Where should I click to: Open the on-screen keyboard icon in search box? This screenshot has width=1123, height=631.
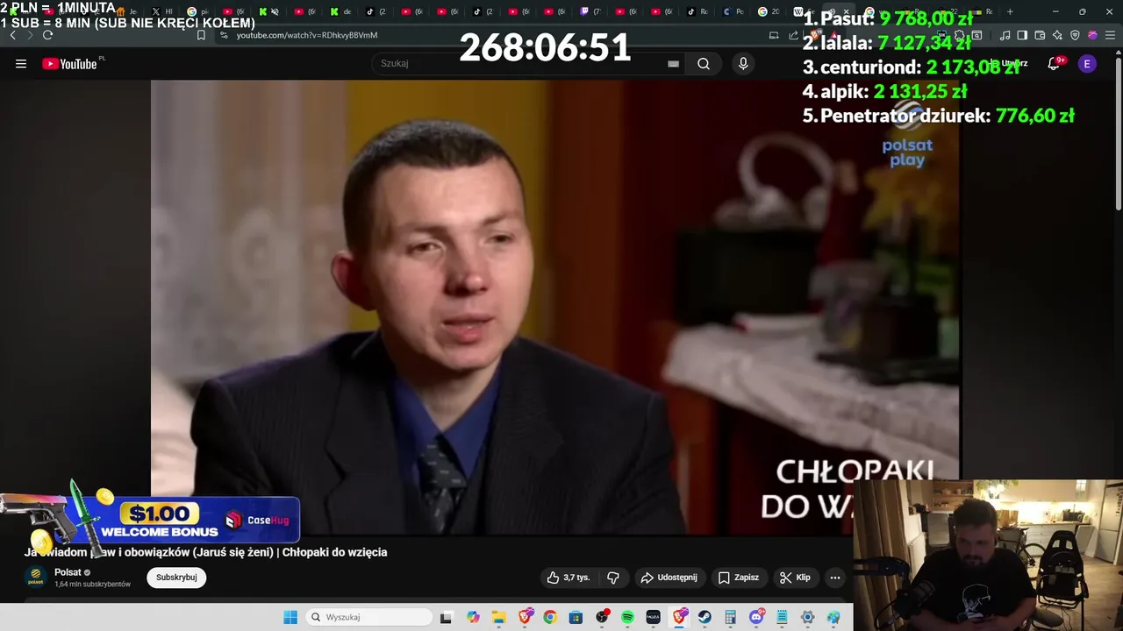click(x=673, y=63)
